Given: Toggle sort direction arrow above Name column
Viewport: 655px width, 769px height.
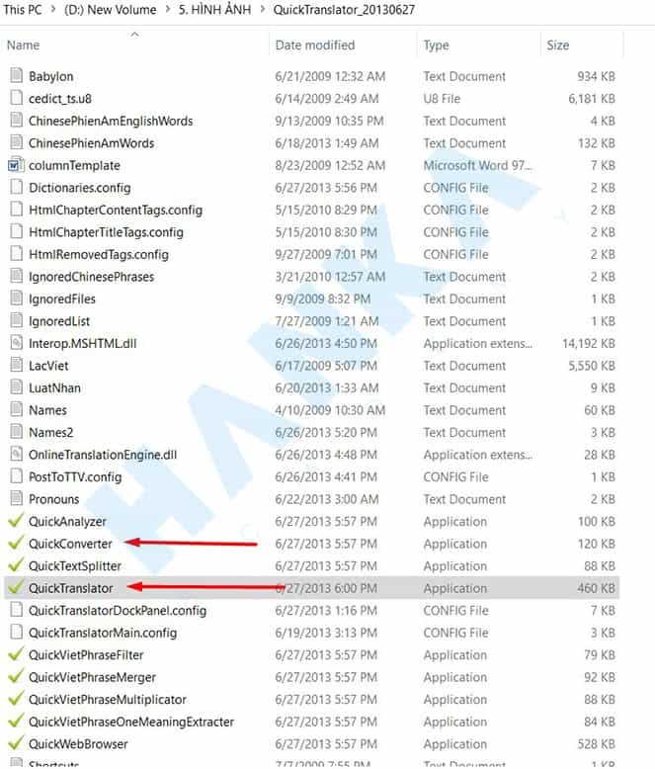Looking at the screenshot, I should click(x=134, y=34).
